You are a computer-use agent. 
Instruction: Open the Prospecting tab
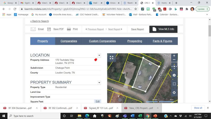click(x=135, y=41)
